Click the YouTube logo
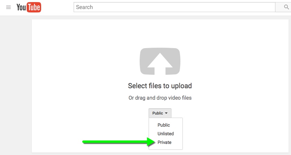 [x=29, y=7]
